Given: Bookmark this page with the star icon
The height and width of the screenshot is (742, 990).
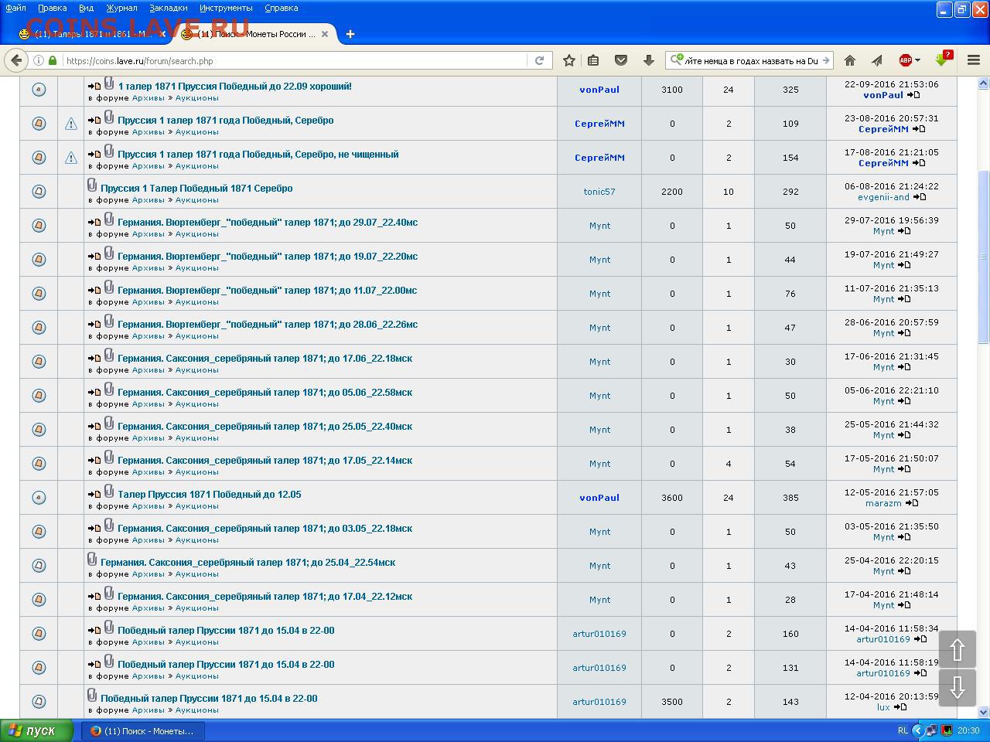Looking at the screenshot, I should 569,60.
